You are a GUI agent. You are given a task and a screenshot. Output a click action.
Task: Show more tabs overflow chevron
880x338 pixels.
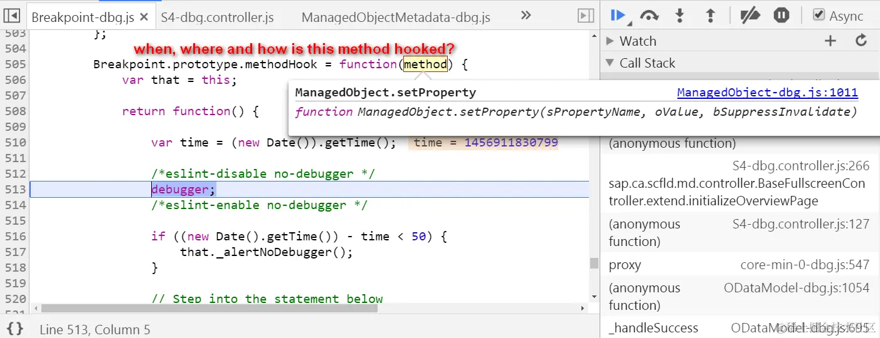[x=526, y=16]
